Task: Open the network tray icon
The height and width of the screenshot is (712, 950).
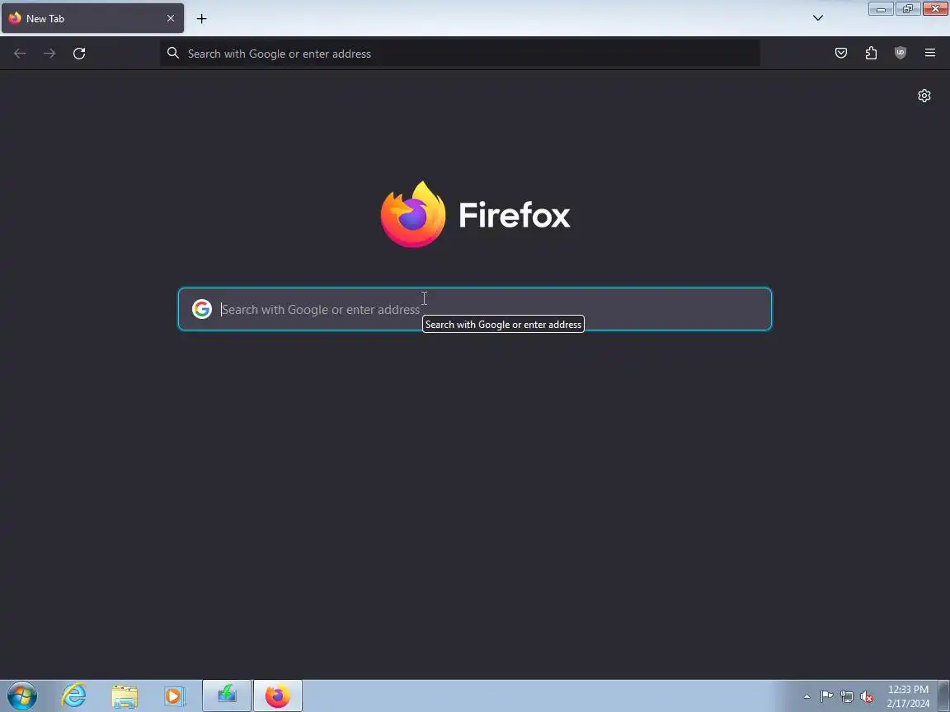Action: [x=847, y=697]
